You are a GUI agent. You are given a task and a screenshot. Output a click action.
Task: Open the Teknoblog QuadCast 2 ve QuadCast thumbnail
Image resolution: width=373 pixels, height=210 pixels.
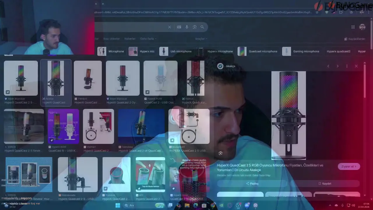coord(141,126)
